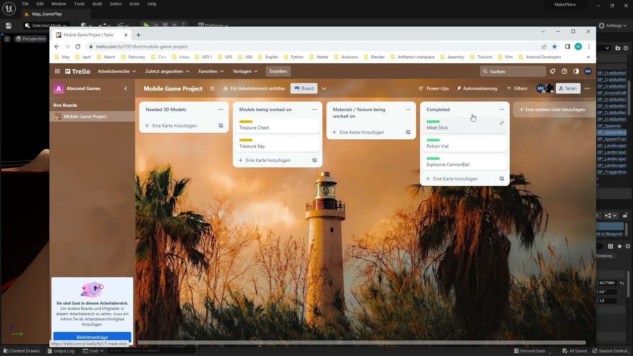Go back in the browser history
633x356 pixels.
click(x=56, y=46)
